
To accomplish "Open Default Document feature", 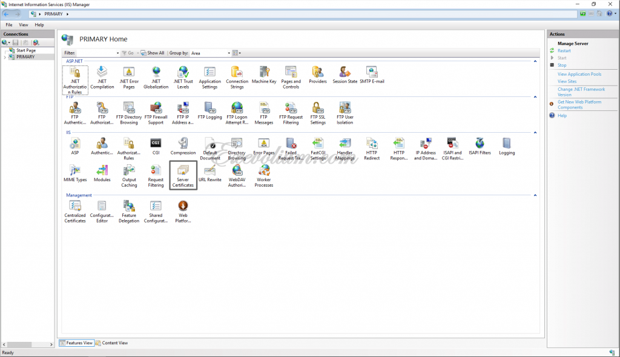I will click(x=210, y=149).
